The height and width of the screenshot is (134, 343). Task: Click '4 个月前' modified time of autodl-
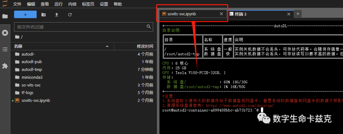145,54
